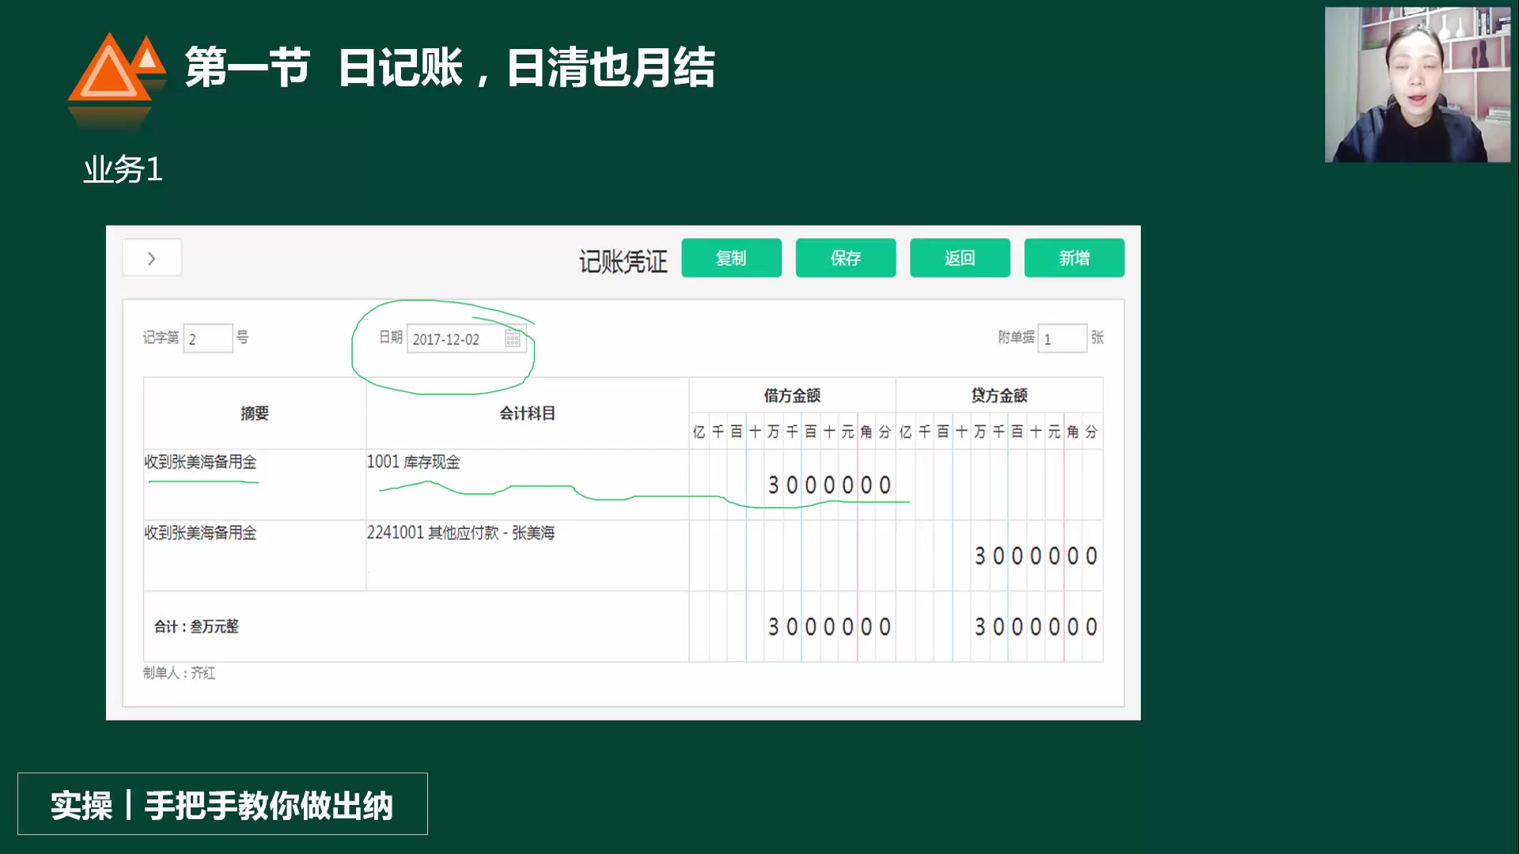Screen dimensions: 1519x854
Task: Open the calendar date picker icon
Action: [513, 338]
